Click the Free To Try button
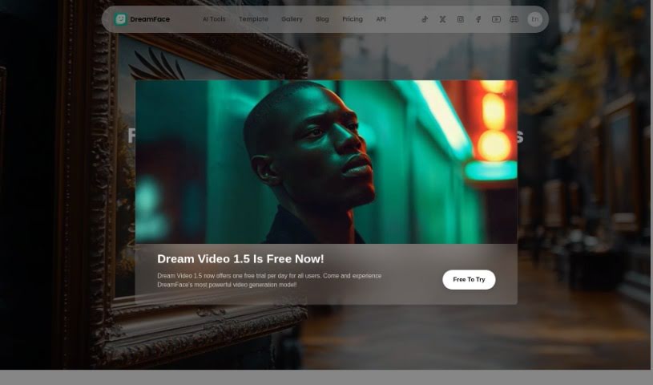This screenshot has height=385, width=653. pos(469,279)
